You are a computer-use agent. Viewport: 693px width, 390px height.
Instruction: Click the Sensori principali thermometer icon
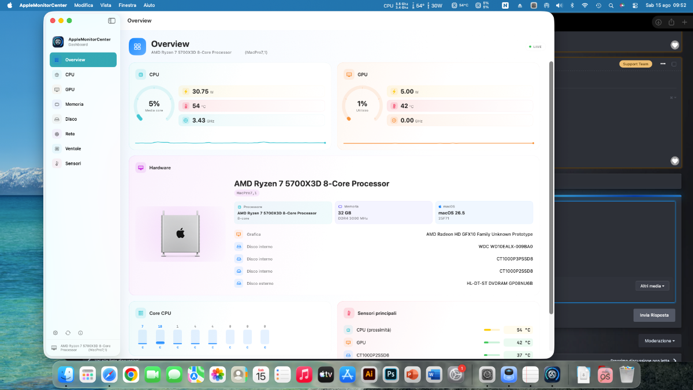[x=349, y=313]
